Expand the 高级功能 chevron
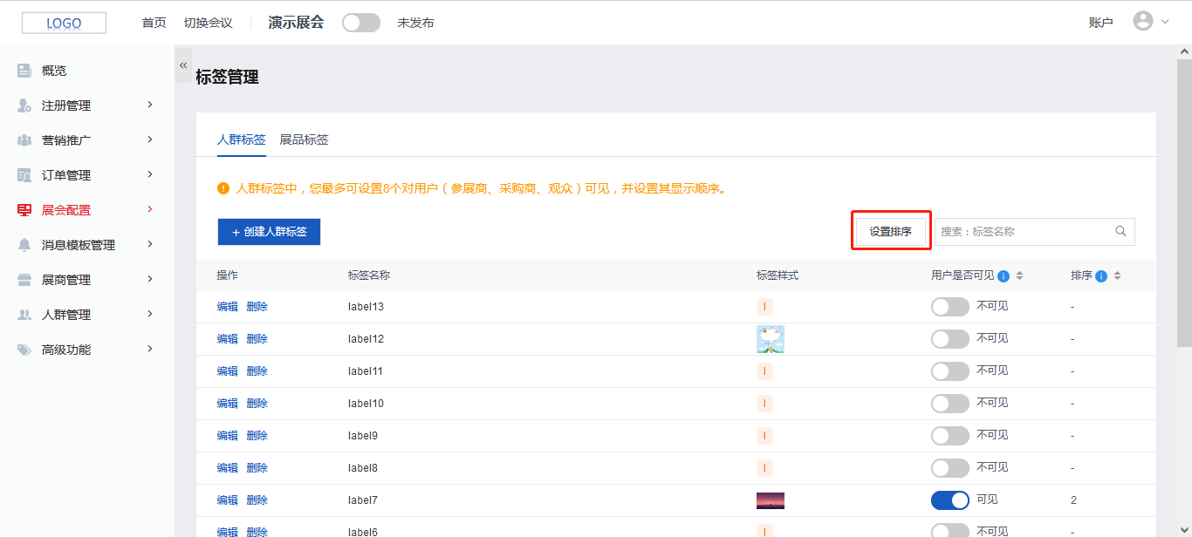This screenshot has height=537, width=1192. (150, 349)
